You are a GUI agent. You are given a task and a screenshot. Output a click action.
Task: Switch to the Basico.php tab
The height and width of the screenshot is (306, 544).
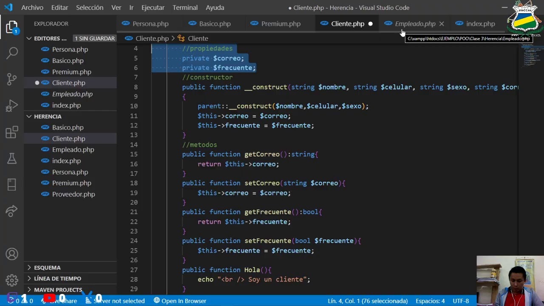tap(215, 24)
